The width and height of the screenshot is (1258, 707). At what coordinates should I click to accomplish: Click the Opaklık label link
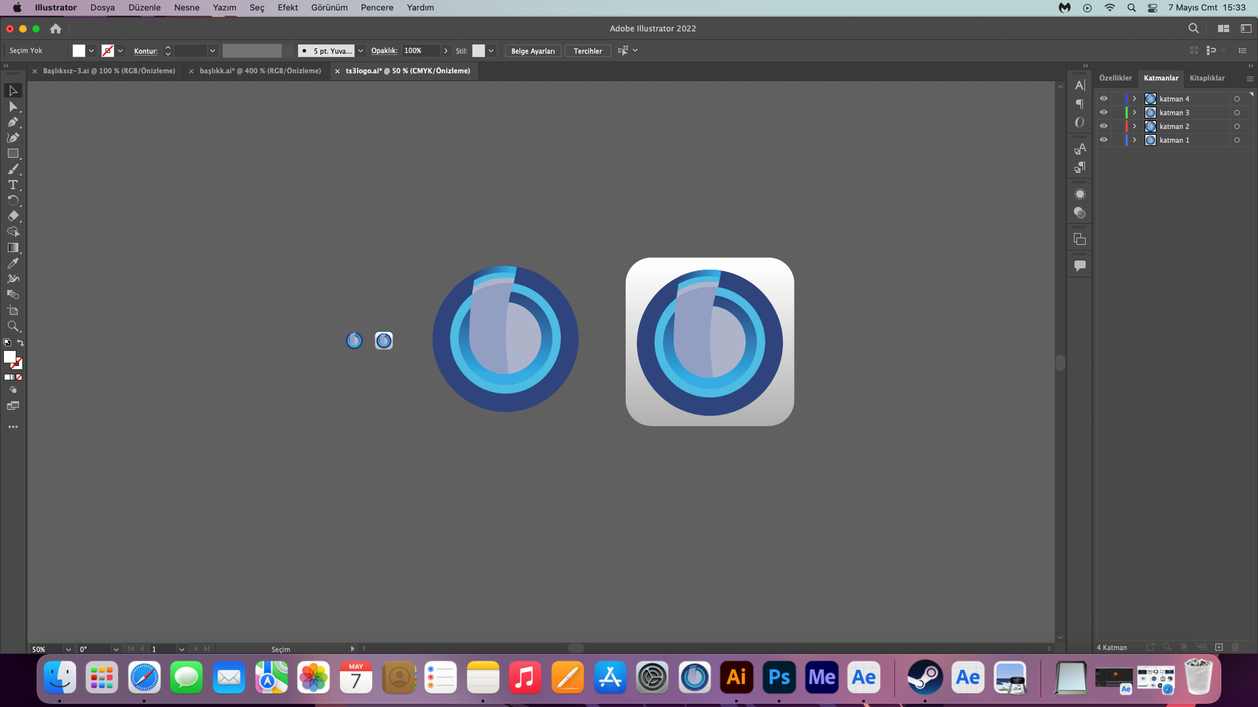(384, 51)
